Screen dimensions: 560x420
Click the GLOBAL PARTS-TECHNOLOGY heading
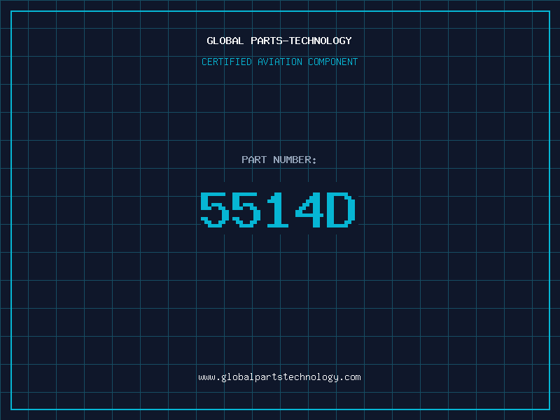[x=279, y=41]
